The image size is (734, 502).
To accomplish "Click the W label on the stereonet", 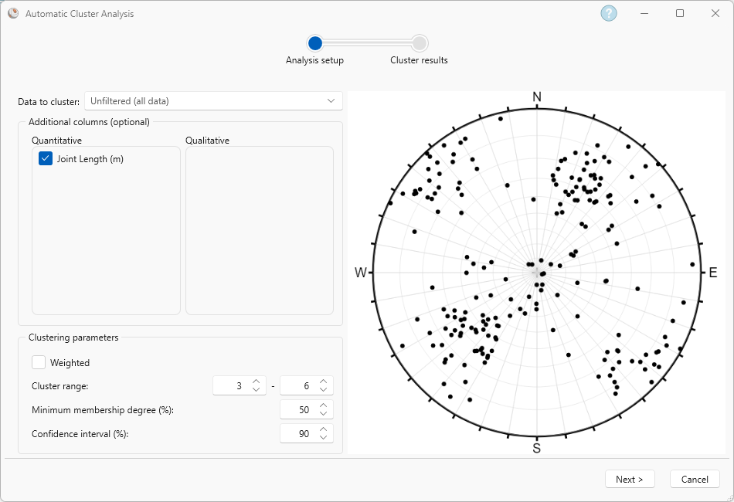I will (361, 273).
